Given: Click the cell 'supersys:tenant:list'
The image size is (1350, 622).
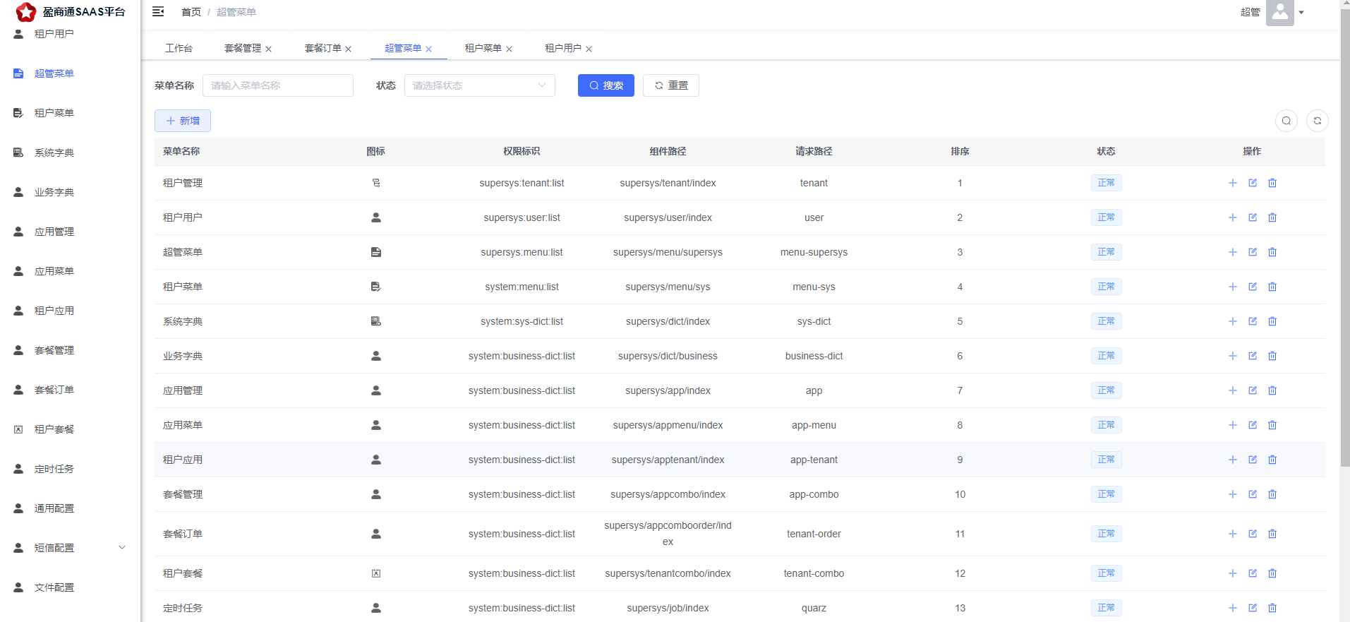Looking at the screenshot, I should point(522,183).
